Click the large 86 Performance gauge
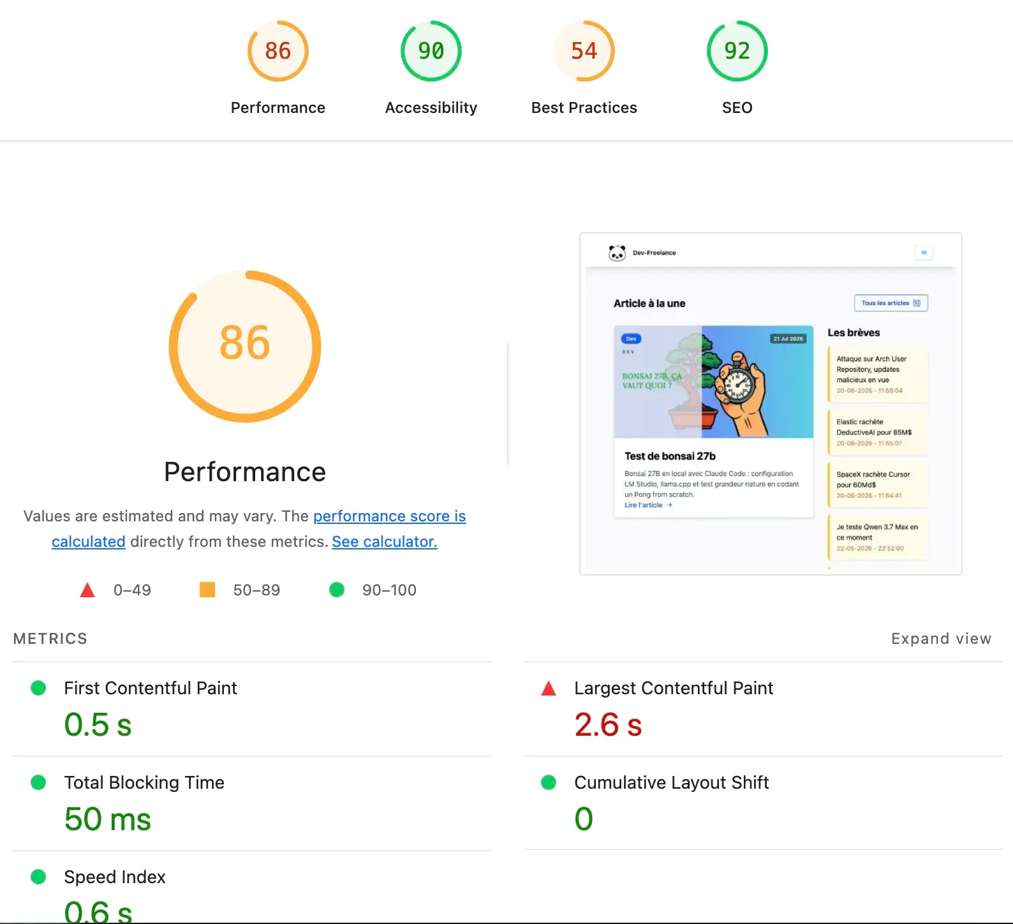 (245, 346)
